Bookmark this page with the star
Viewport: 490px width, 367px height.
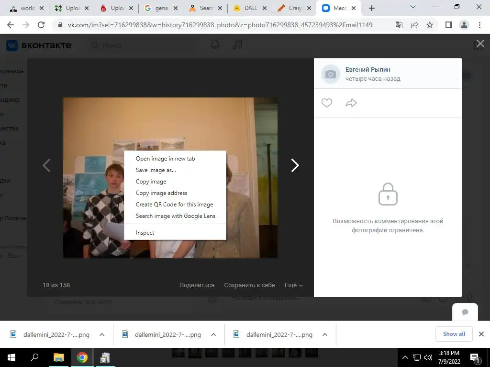pyautogui.click(x=430, y=25)
